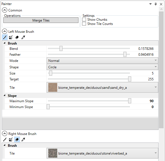The width and height of the screenshot is (165, 161).
Task: Click the Merge Tiles button
Action: click(x=41, y=20)
